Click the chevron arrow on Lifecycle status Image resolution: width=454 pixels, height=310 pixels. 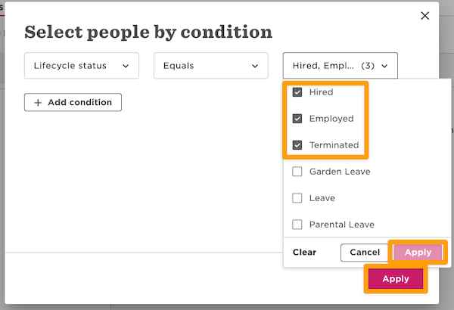125,66
